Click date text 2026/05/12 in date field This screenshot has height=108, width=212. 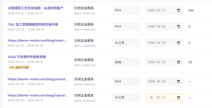click(x=157, y=10)
